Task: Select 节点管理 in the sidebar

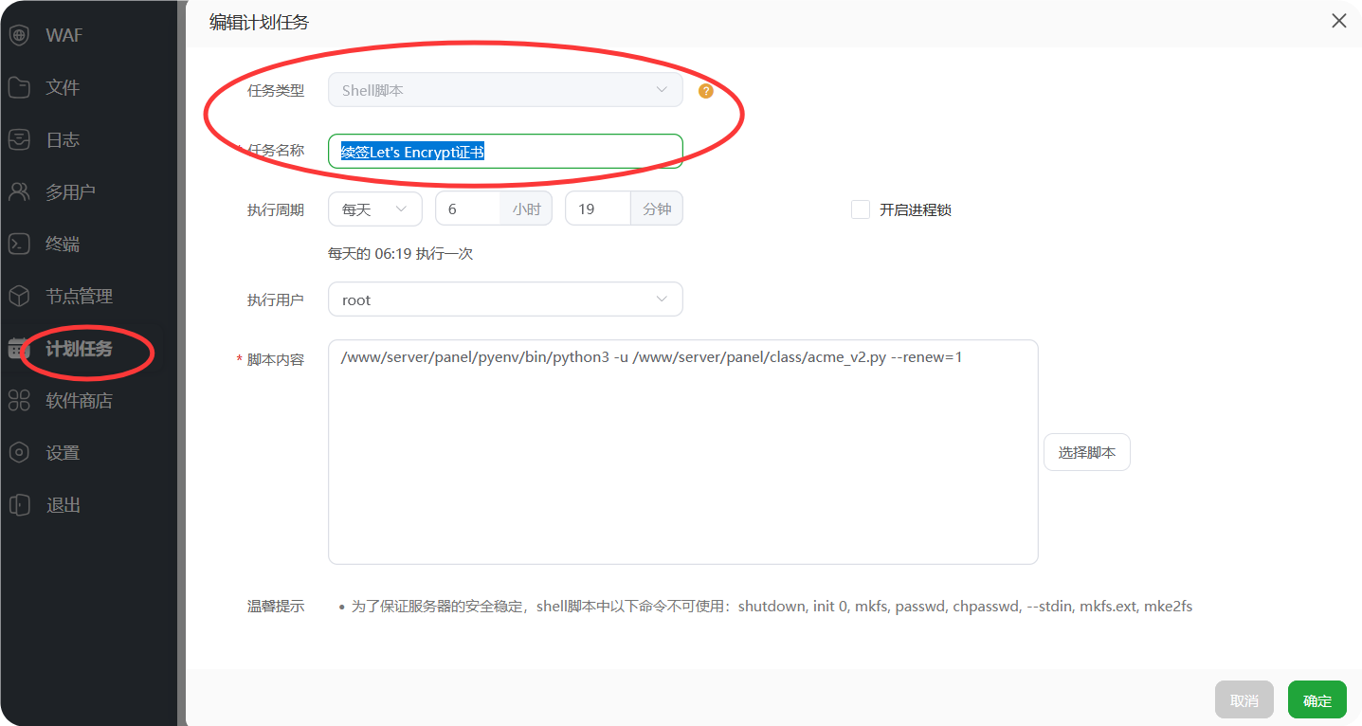Action: [x=80, y=296]
